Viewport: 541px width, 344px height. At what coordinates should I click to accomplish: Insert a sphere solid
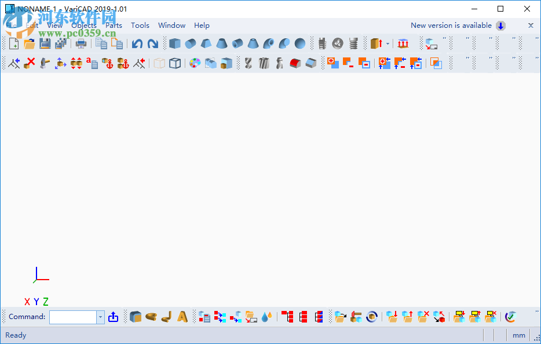[300, 44]
